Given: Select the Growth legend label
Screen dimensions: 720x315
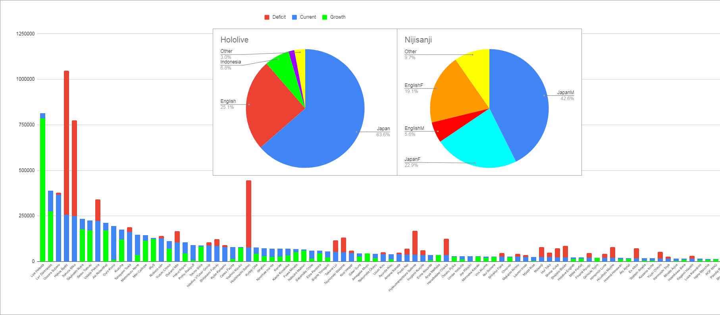Looking at the screenshot, I should (338, 17).
